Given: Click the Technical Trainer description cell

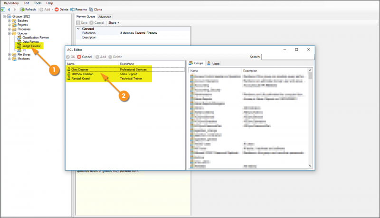Looking at the screenshot, I should [131, 79].
